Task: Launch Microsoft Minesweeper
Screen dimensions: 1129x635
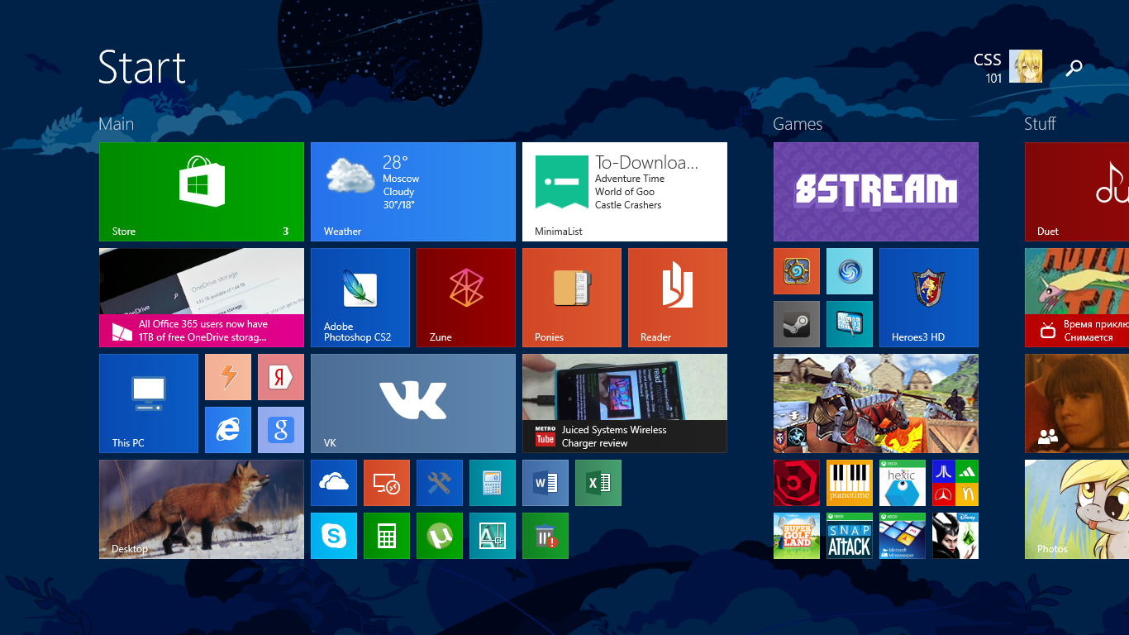Action: click(x=903, y=536)
